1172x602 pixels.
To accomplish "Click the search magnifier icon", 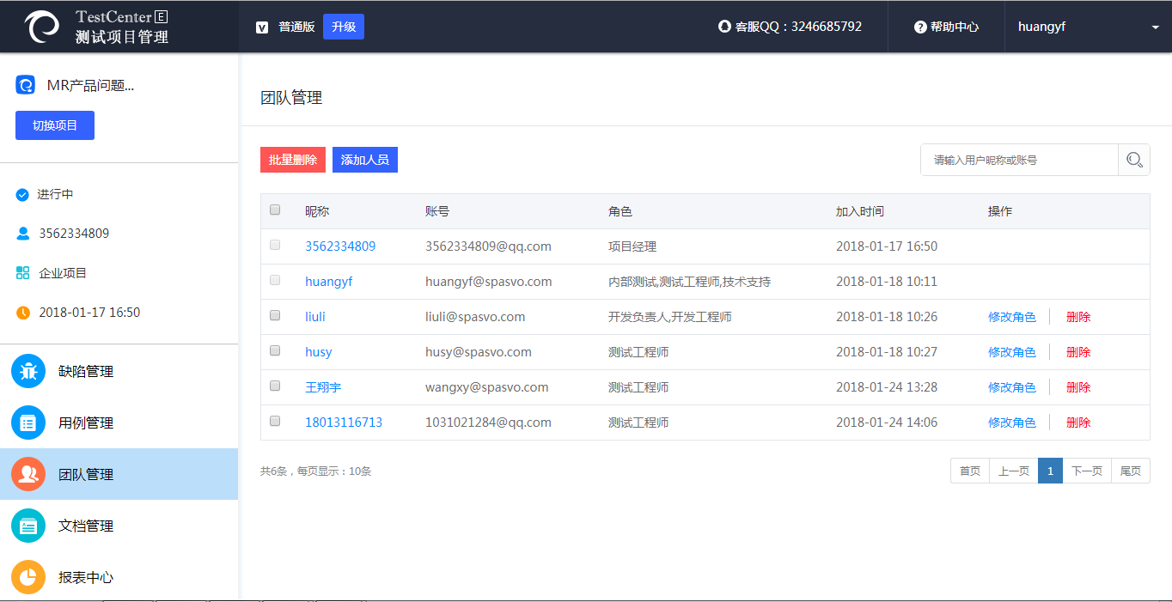I will [1134, 160].
